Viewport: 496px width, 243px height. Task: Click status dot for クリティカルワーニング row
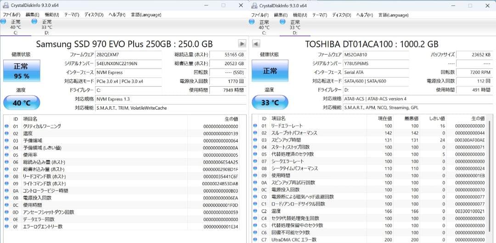pyautogui.click(x=6, y=126)
